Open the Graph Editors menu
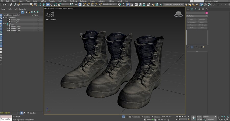 [63, 1]
